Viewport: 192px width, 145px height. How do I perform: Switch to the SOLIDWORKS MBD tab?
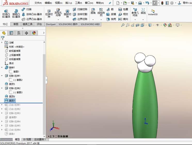point(90,24)
